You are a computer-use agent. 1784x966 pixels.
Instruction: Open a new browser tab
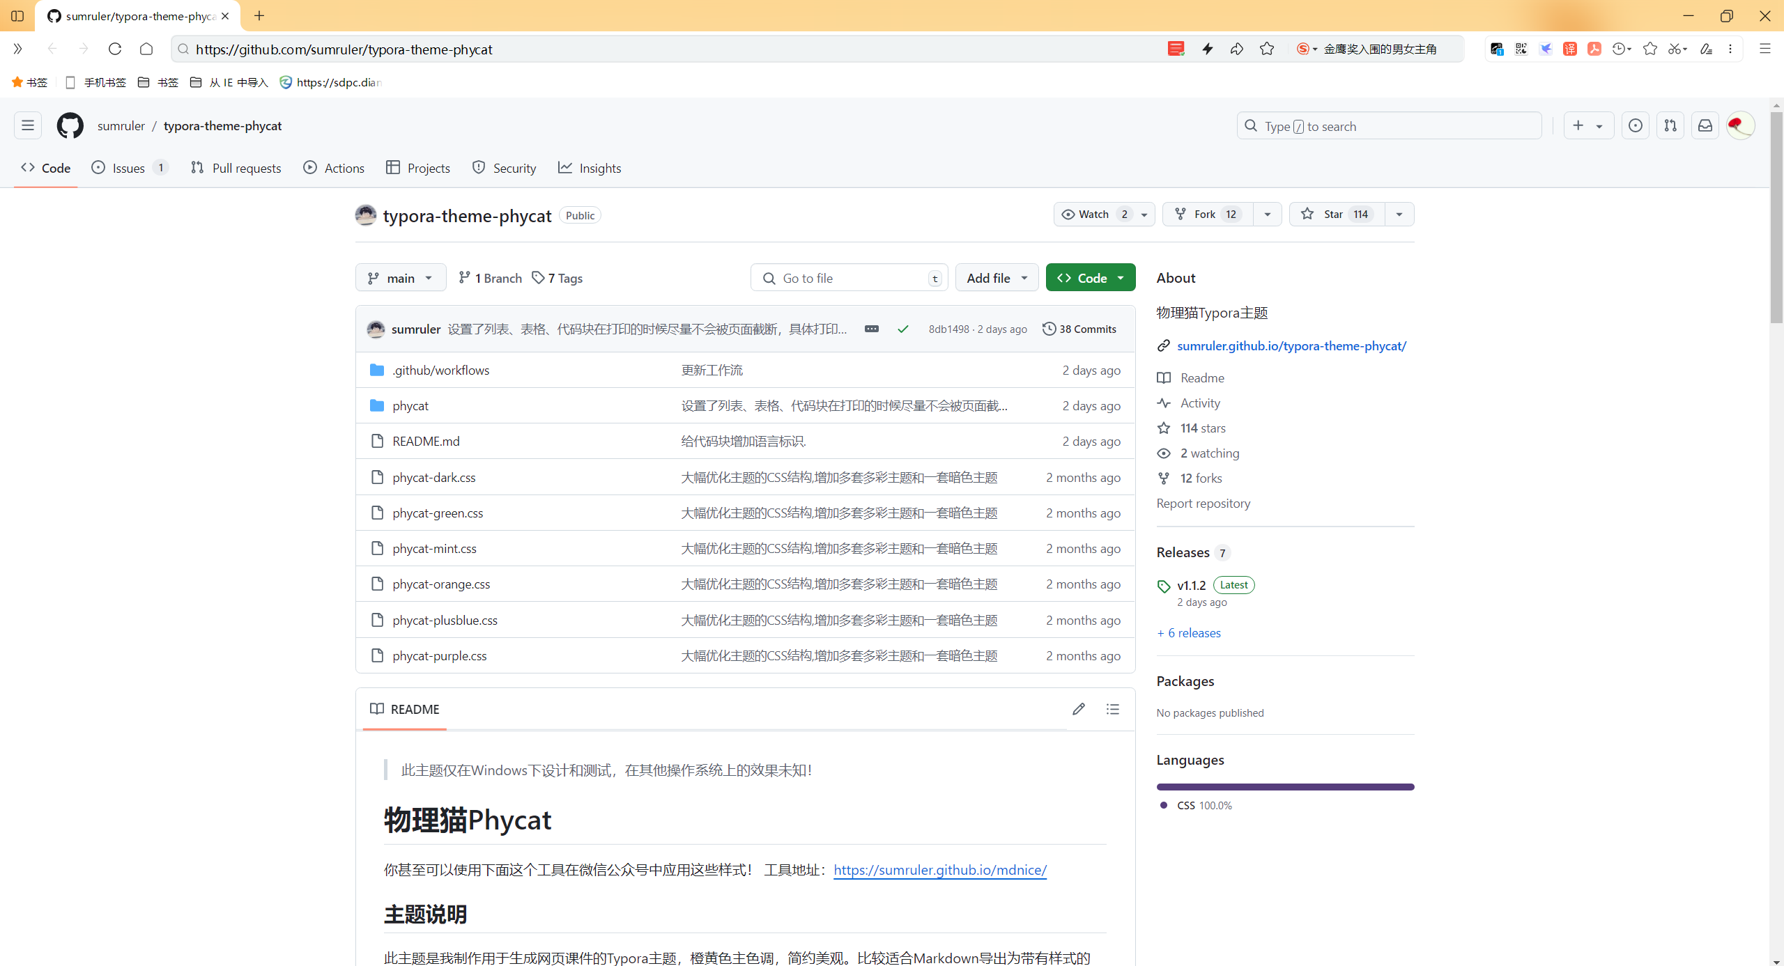(x=259, y=15)
